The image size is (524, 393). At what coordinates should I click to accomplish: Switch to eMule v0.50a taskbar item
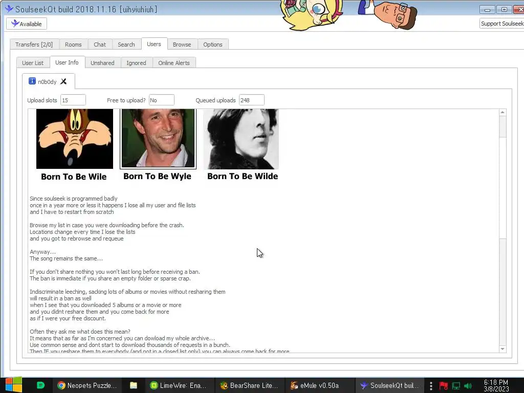[x=319, y=385]
